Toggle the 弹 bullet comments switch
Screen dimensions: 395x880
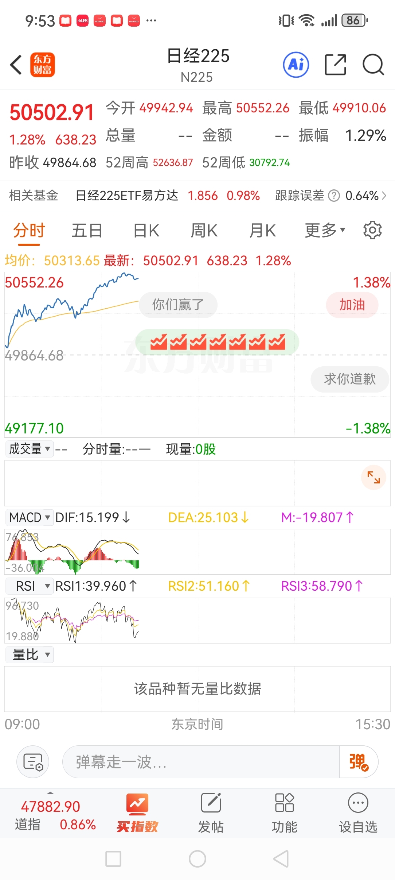click(x=359, y=762)
